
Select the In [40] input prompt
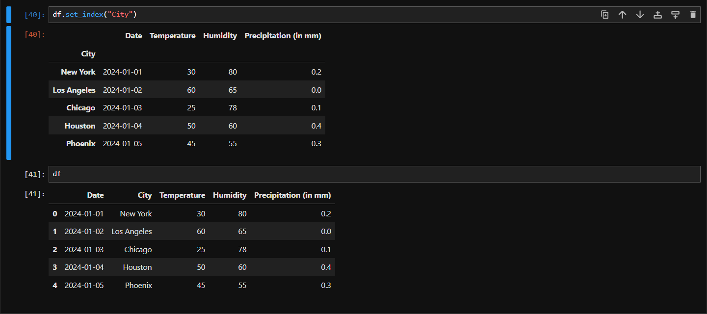(x=35, y=15)
